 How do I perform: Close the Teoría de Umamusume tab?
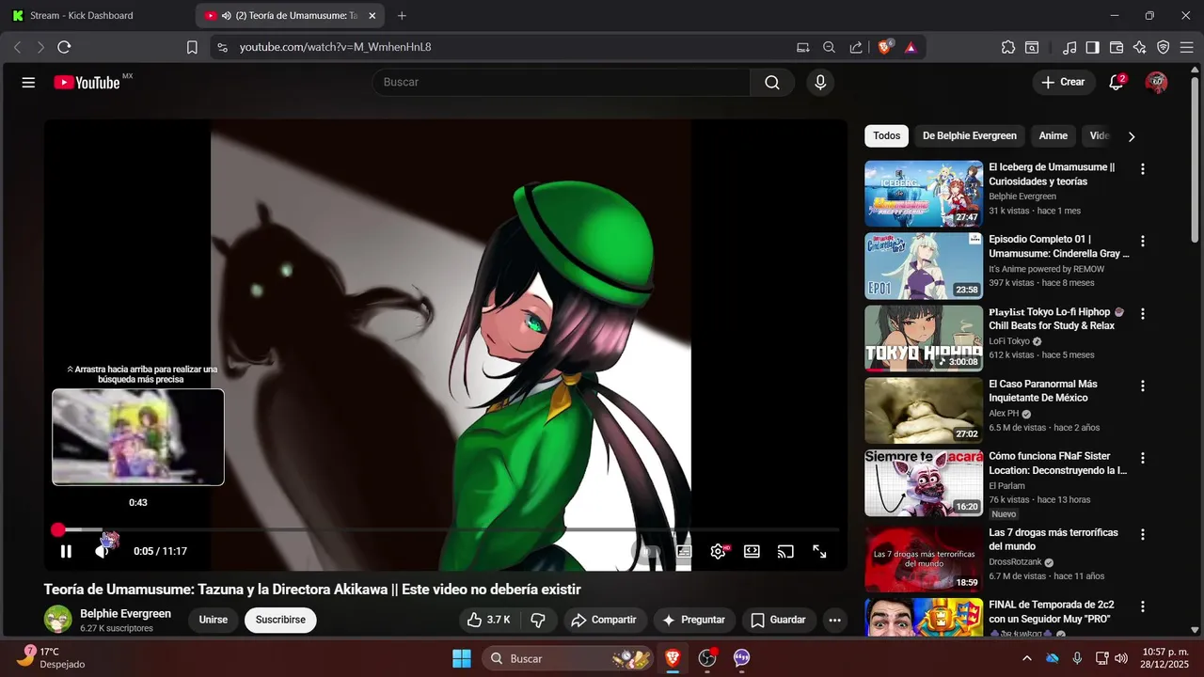click(372, 16)
